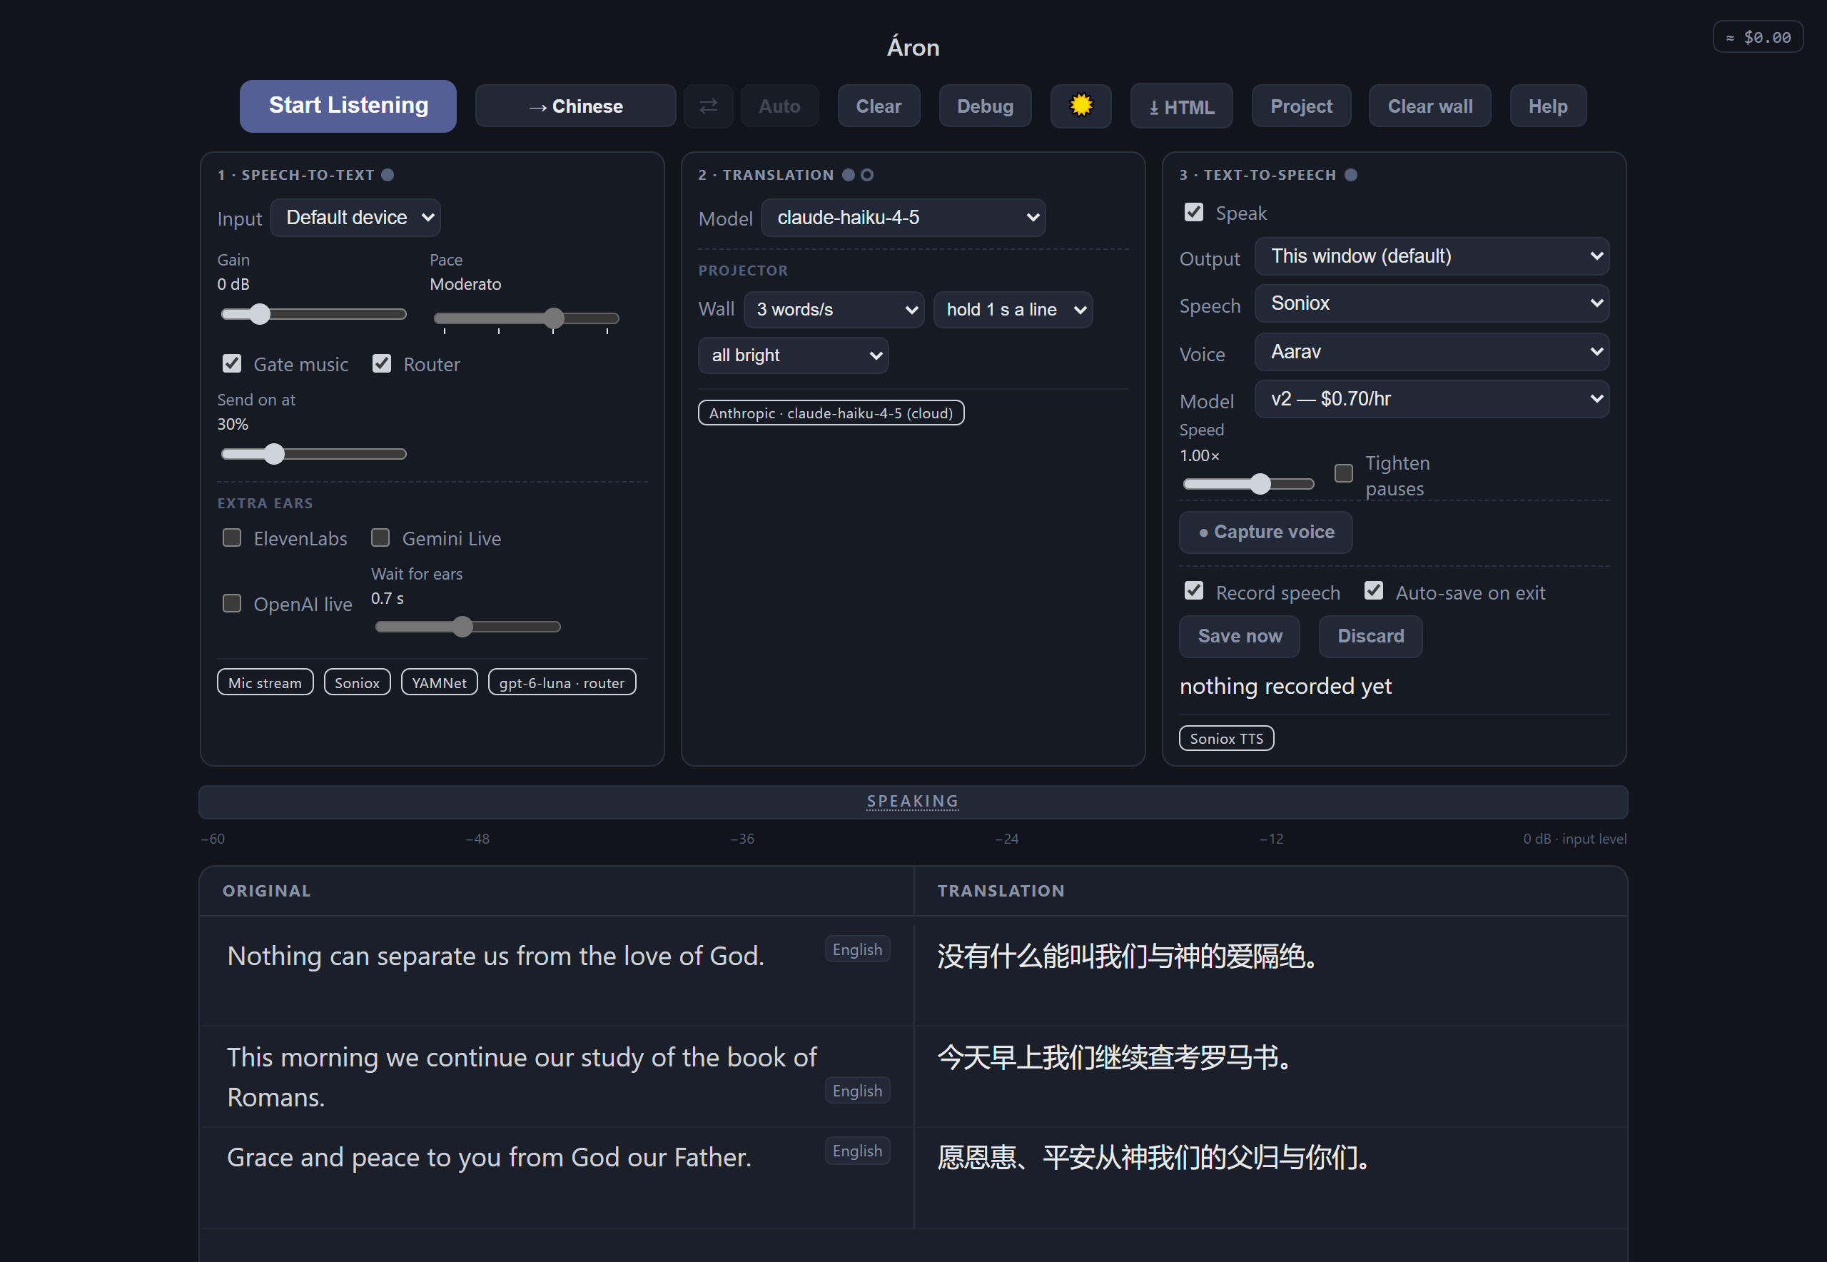The height and width of the screenshot is (1262, 1827).
Task: Enable ElevenLabs extra ear
Action: pos(232,537)
